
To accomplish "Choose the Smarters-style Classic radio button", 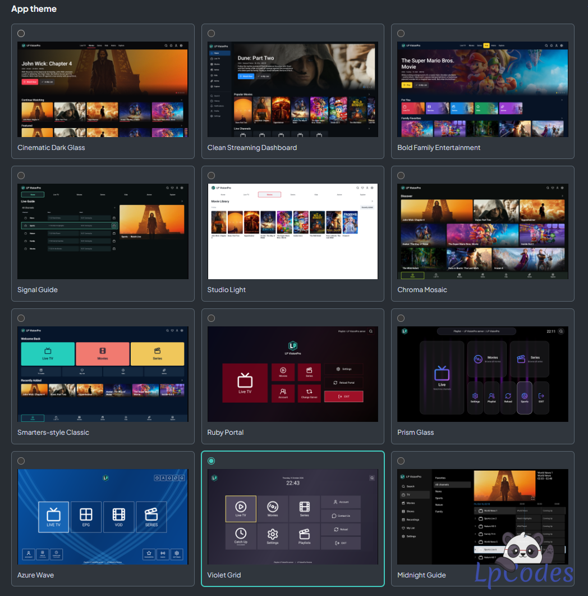I will pos(21,318).
